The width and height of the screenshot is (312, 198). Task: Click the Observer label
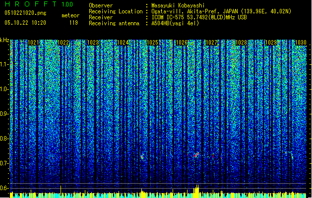pos(101,5)
